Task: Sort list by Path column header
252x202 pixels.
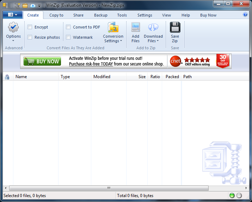Action: click(x=215, y=77)
